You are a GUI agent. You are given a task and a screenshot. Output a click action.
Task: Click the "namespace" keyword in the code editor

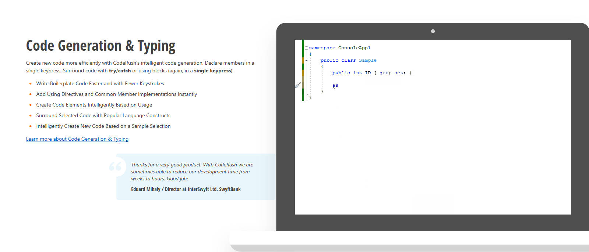click(x=322, y=48)
